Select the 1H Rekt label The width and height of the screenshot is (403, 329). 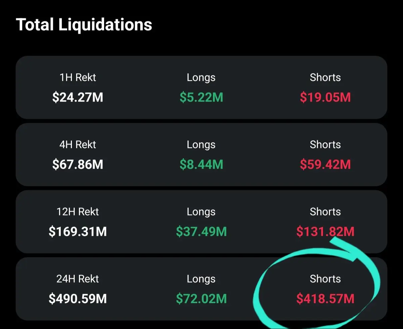[78, 78]
